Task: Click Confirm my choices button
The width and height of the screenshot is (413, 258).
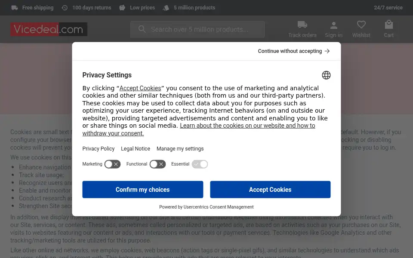Action: coord(143,189)
